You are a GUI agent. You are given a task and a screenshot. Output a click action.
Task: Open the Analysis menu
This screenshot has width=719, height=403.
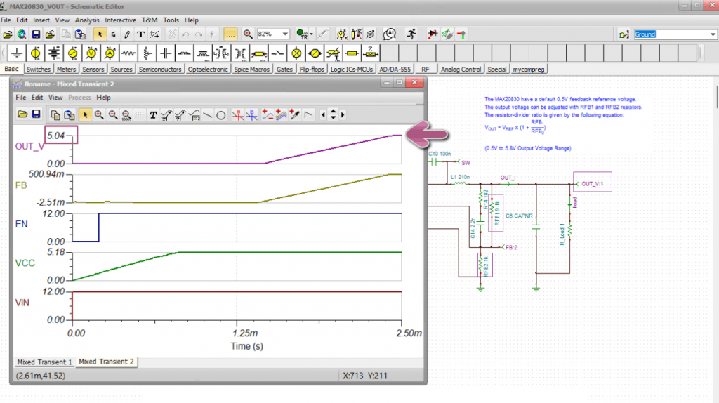[87, 20]
